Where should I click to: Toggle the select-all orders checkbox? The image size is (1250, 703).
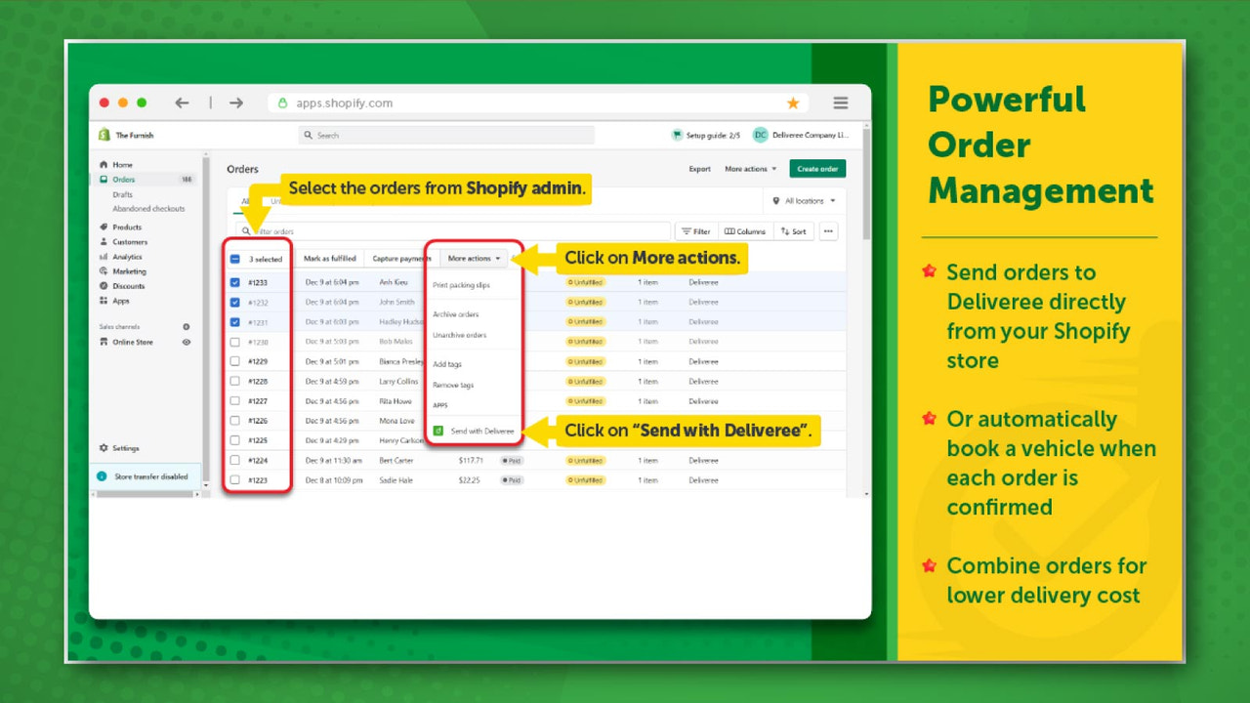(x=235, y=258)
